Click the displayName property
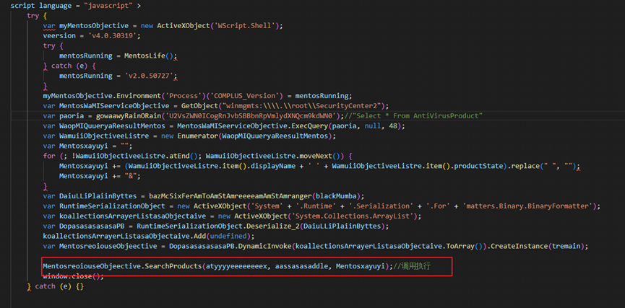 point(275,165)
